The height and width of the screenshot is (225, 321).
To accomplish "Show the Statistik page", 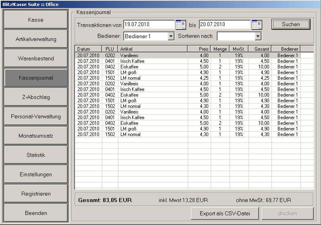I will (36, 155).
